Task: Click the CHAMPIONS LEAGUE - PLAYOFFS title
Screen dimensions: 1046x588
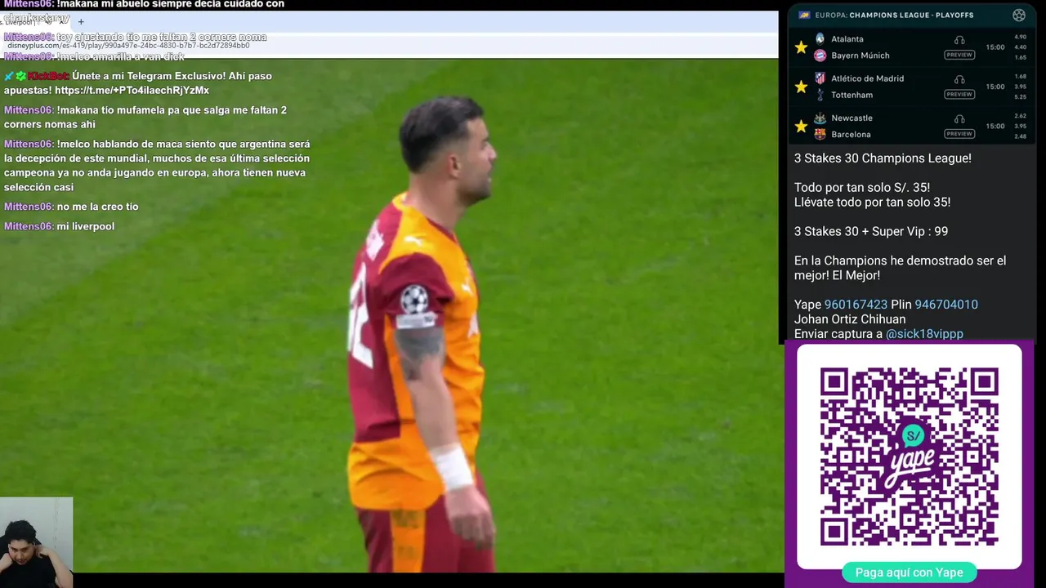Action: tap(911, 15)
